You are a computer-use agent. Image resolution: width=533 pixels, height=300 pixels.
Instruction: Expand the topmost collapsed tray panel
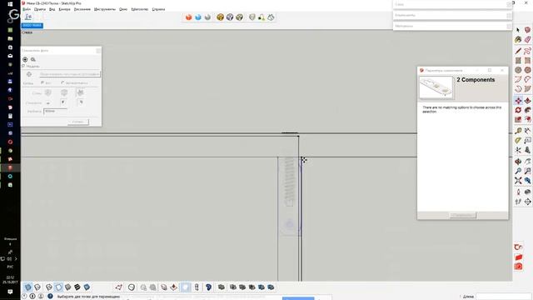[x=452, y=4]
